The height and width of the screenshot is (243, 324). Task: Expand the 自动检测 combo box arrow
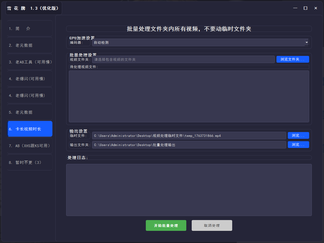(307, 42)
